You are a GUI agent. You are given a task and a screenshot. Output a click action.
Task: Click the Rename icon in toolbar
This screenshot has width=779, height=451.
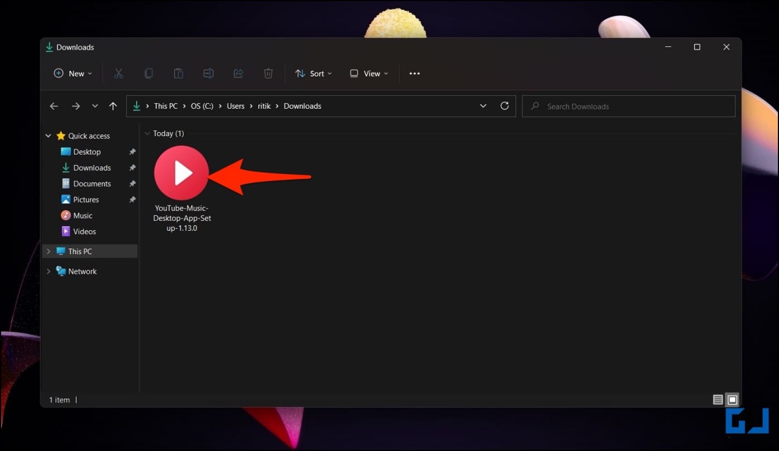(x=208, y=74)
